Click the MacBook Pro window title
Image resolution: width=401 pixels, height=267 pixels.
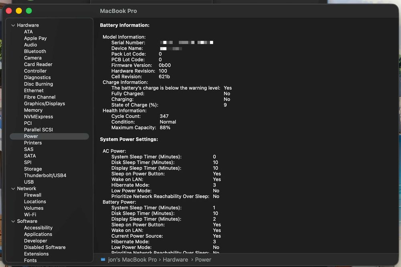[x=118, y=11]
